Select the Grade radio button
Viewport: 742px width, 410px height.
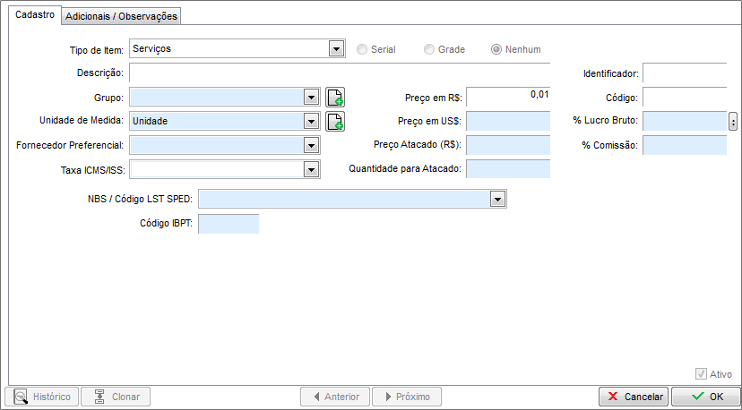pos(430,49)
